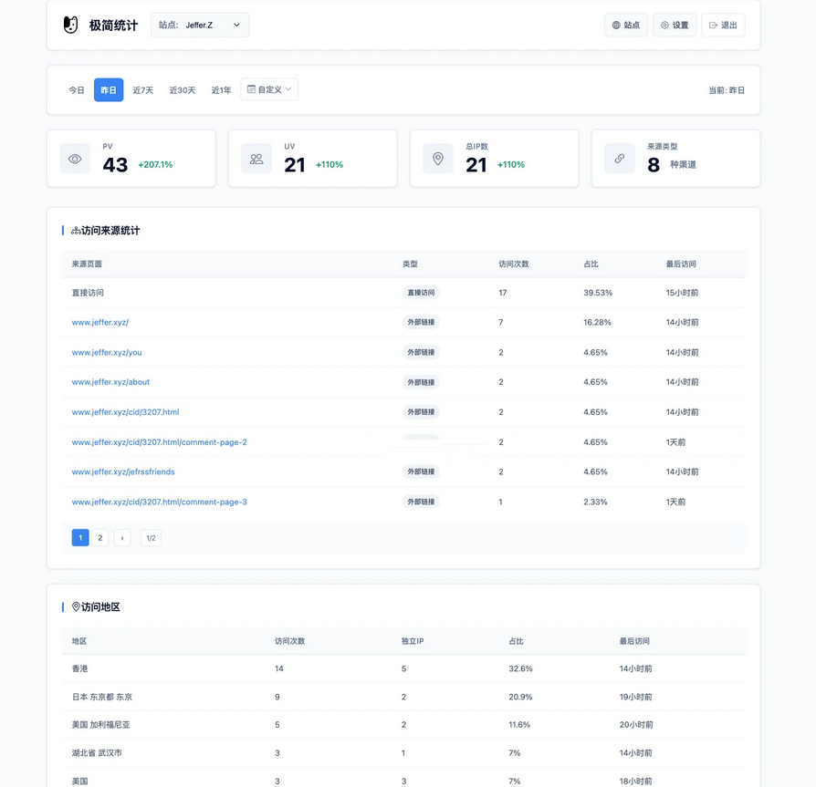The height and width of the screenshot is (787, 816).
Task: Open the www.jeffer.xyz/about source link
Action: click(110, 382)
